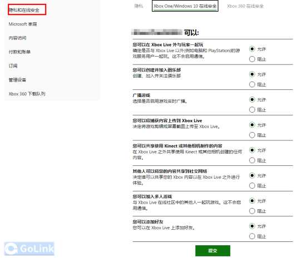
Task: Choose 允许 for 创建并加入俱乐部
Action: click(x=252, y=74)
